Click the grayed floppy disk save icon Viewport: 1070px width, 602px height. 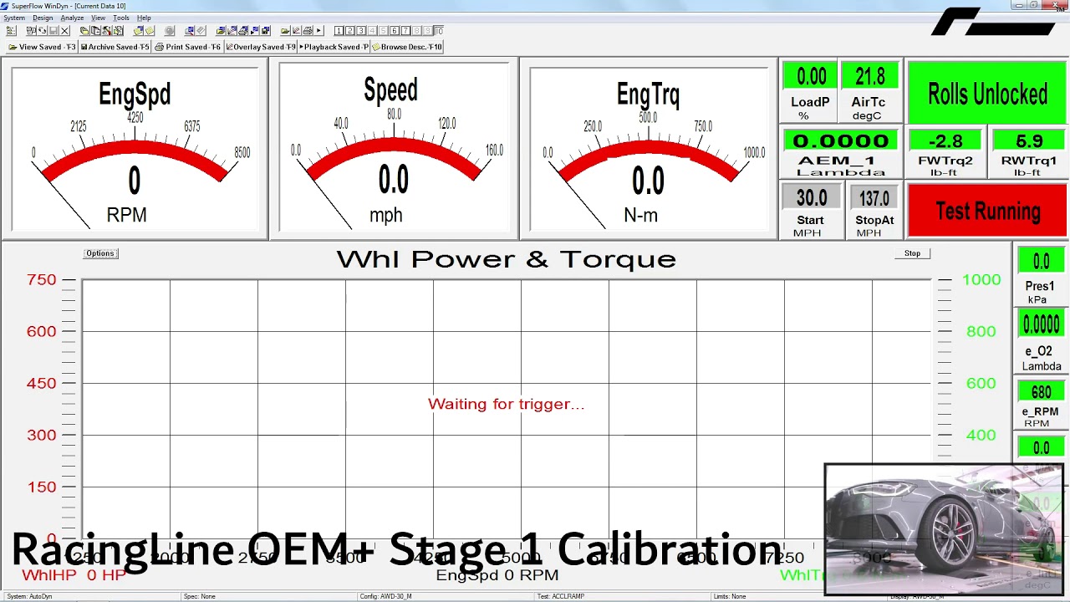(53, 31)
